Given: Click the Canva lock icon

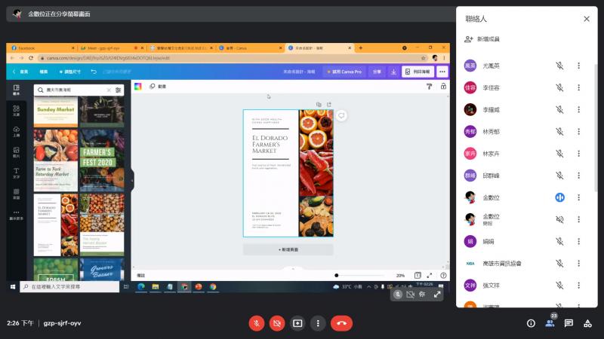Looking at the screenshot, I should click(x=443, y=87).
